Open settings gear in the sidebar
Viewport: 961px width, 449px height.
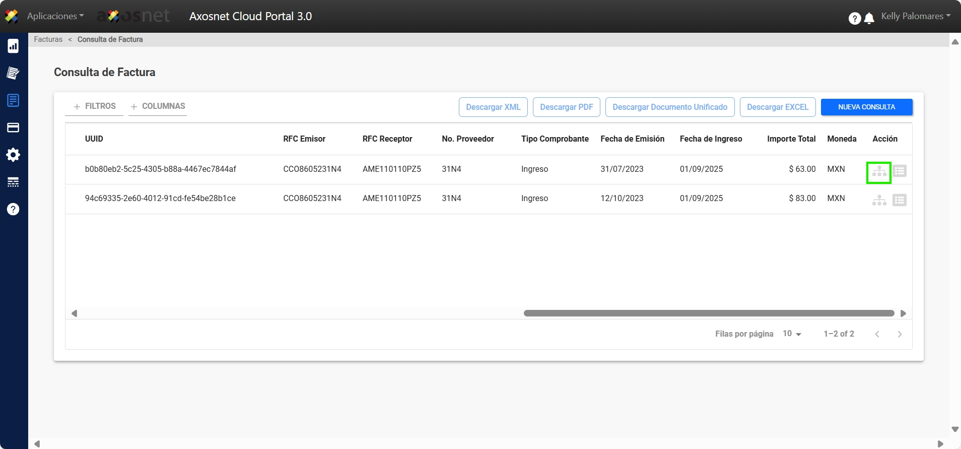click(x=13, y=155)
